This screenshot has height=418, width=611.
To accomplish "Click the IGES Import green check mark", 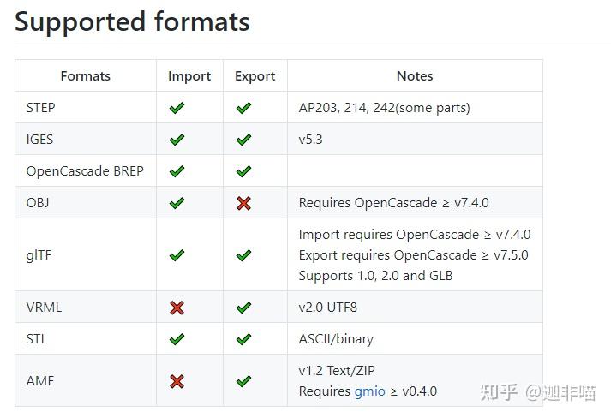I will [177, 140].
